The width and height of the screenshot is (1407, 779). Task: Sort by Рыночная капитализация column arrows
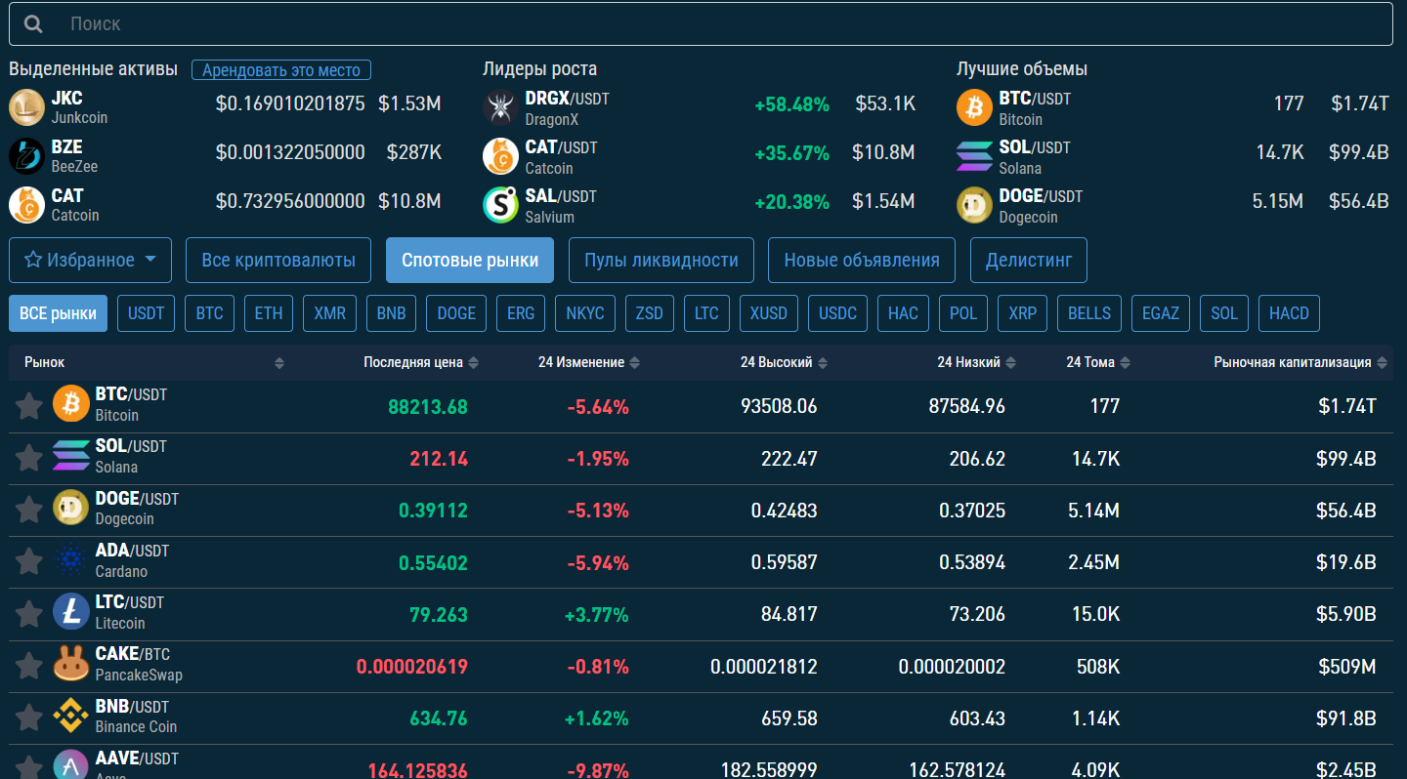pyautogui.click(x=1382, y=363)
